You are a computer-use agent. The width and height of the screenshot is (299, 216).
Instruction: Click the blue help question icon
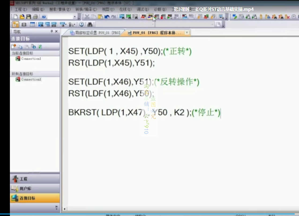pyautogui.click(x=44, y=17)
